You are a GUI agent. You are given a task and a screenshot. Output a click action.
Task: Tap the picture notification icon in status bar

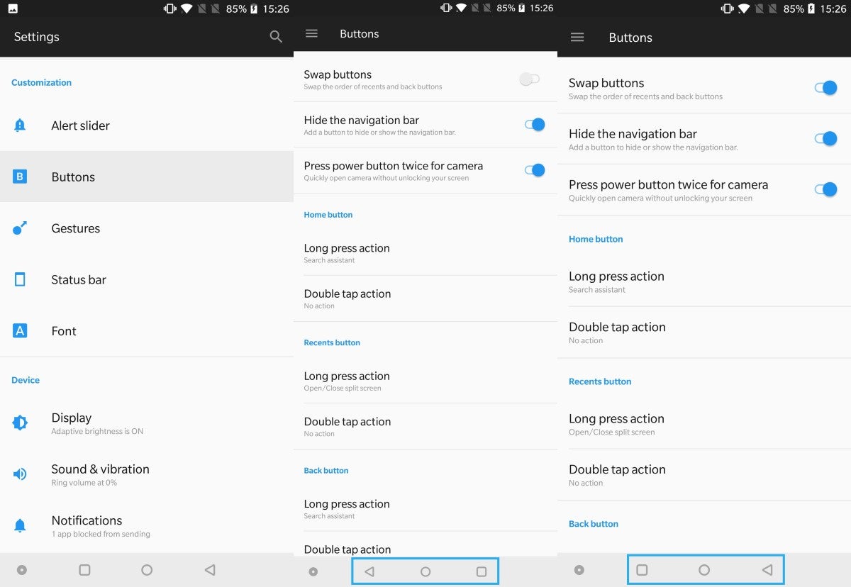13,9
